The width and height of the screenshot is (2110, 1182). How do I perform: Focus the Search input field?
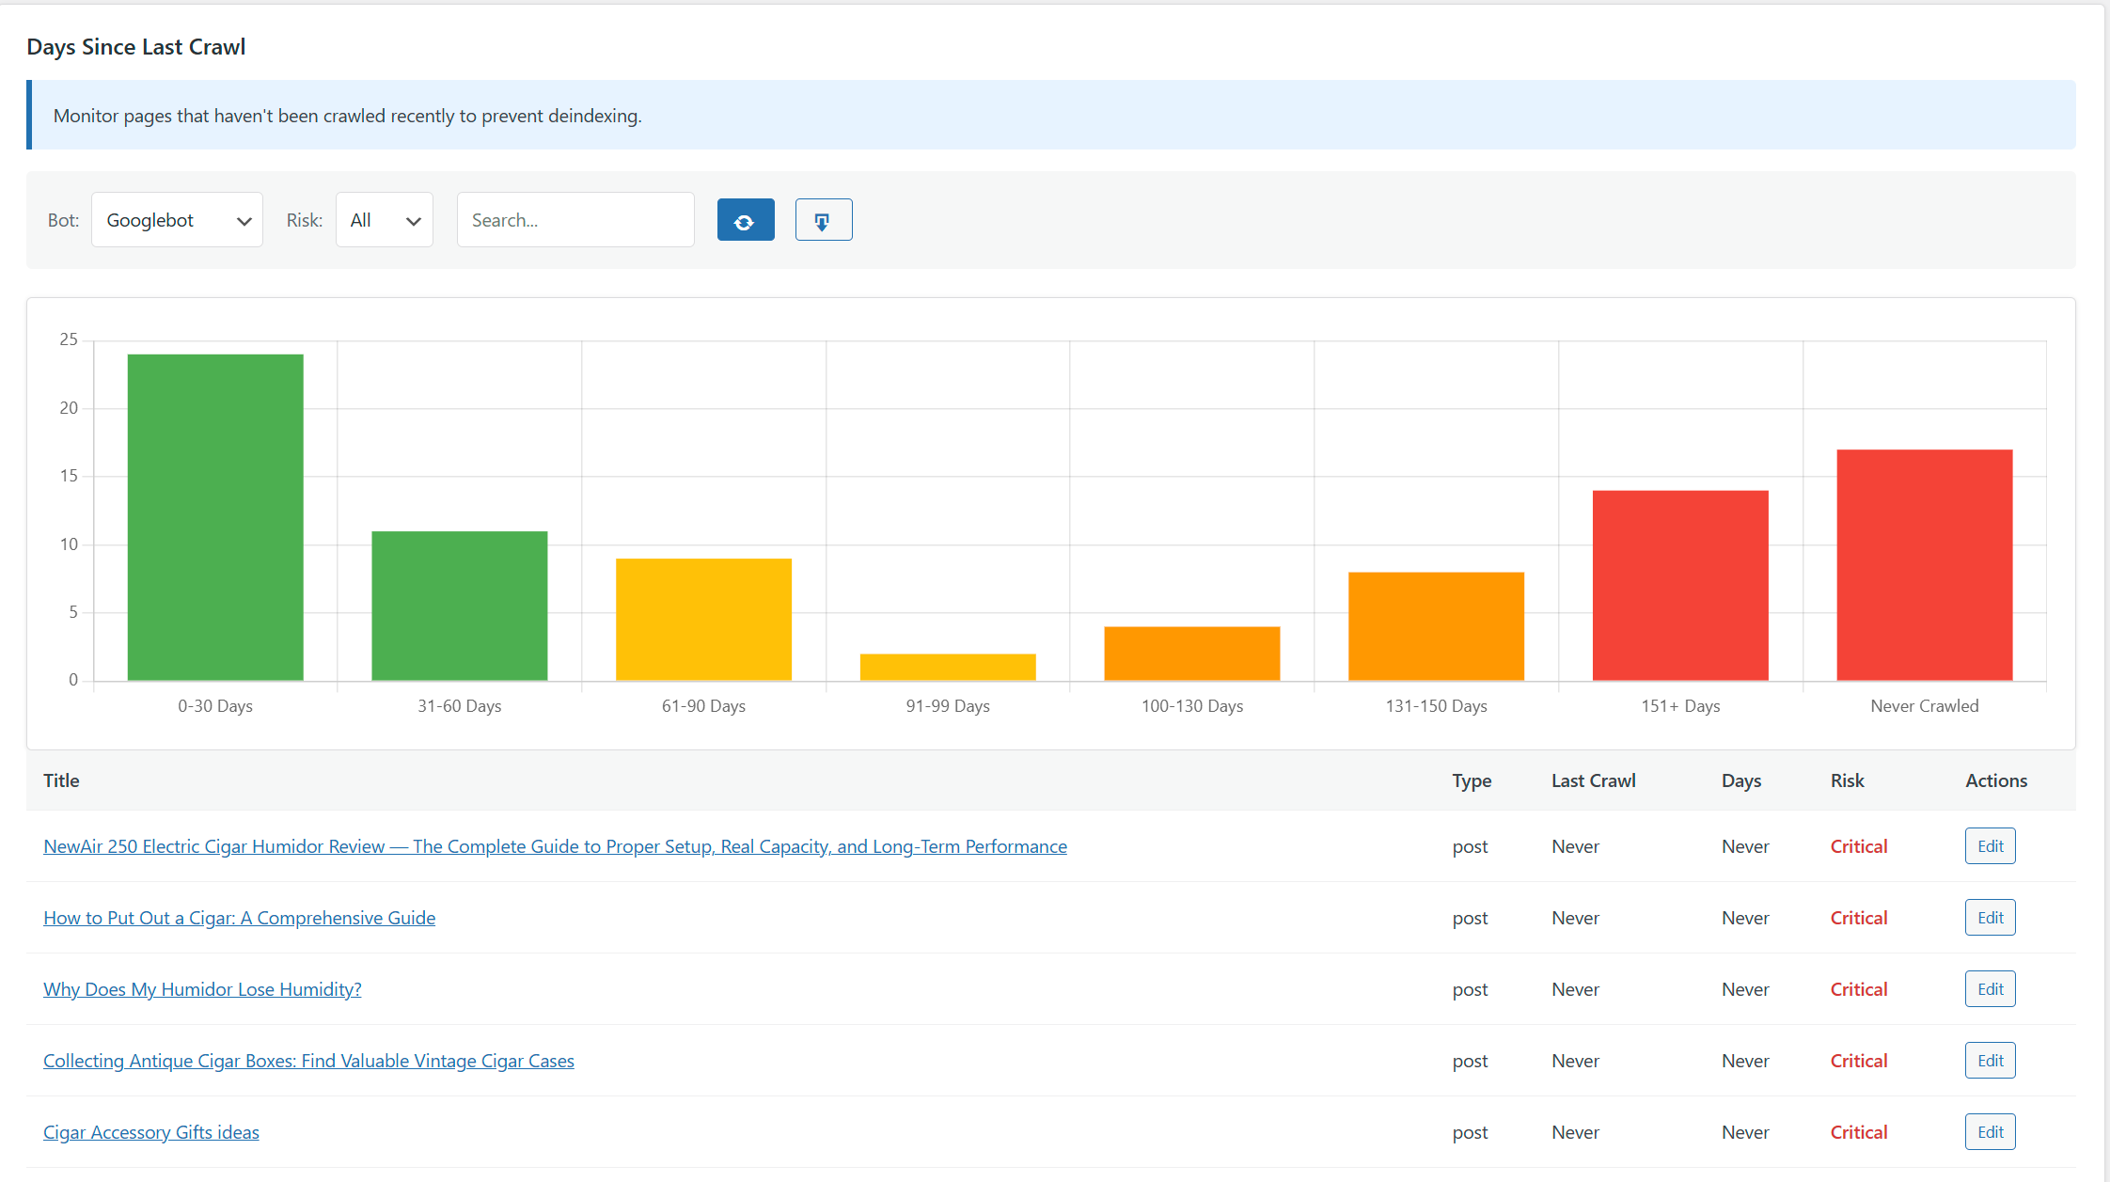click(x=575, y=220)
